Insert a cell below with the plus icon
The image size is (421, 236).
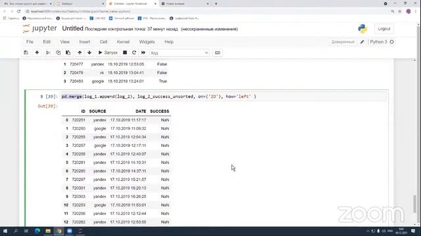pos(37,52)
